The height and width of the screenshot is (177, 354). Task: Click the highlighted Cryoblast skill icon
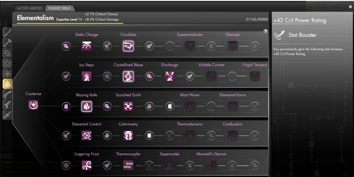click(128, 46)
